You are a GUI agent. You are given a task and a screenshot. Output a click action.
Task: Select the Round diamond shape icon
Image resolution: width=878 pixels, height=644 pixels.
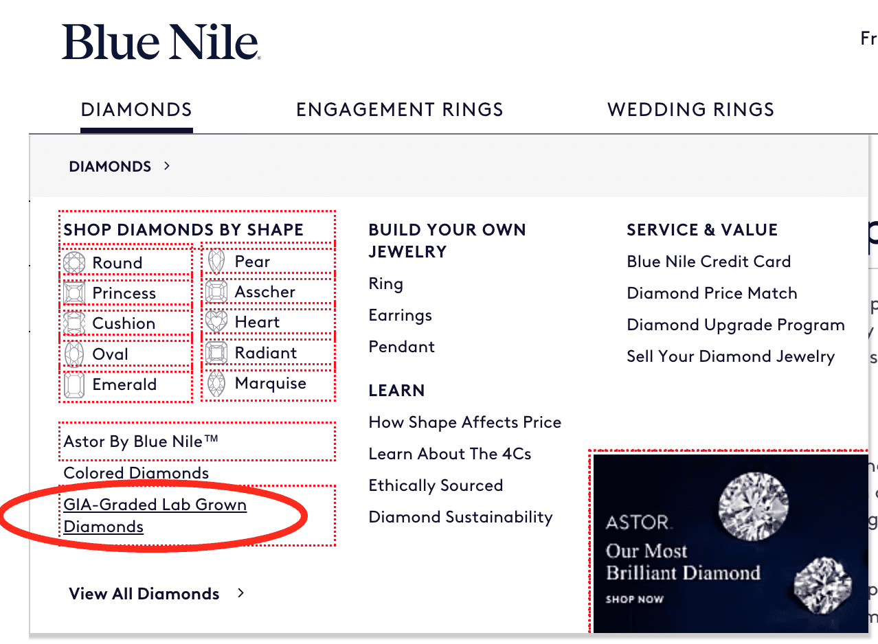point(74,262)
